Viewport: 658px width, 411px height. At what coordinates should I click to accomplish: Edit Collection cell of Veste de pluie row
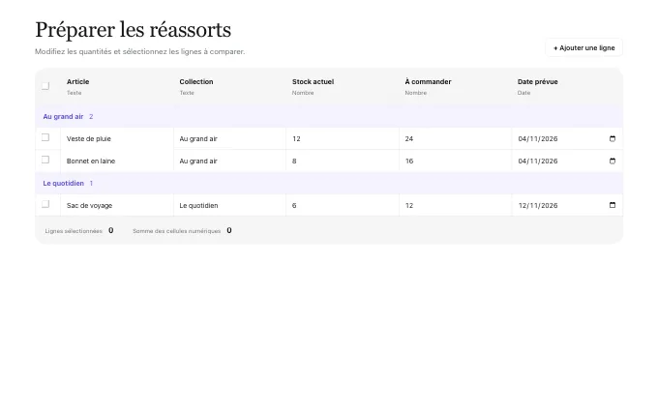229,139
